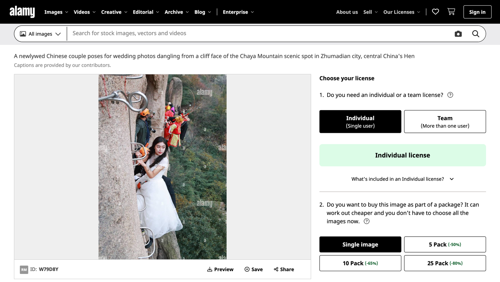Choose the 5 Pack option
500x282 pixels.
pos(445,245)
